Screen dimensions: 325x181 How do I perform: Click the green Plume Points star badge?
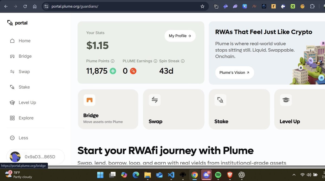[113, 71]
